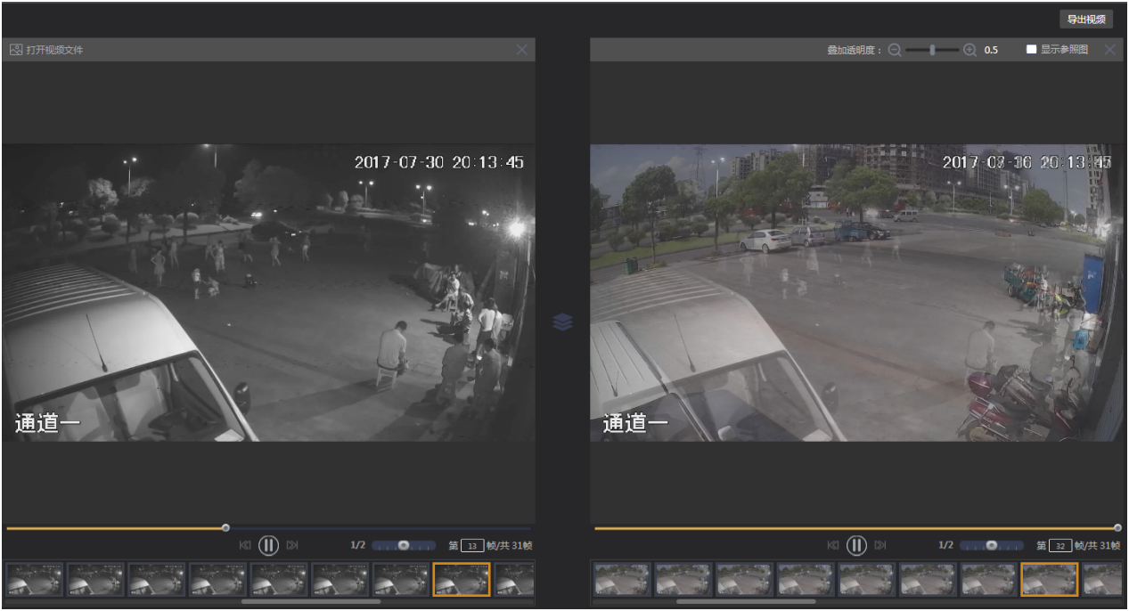Pause playback in the left video panel

(x=268, y=545)
